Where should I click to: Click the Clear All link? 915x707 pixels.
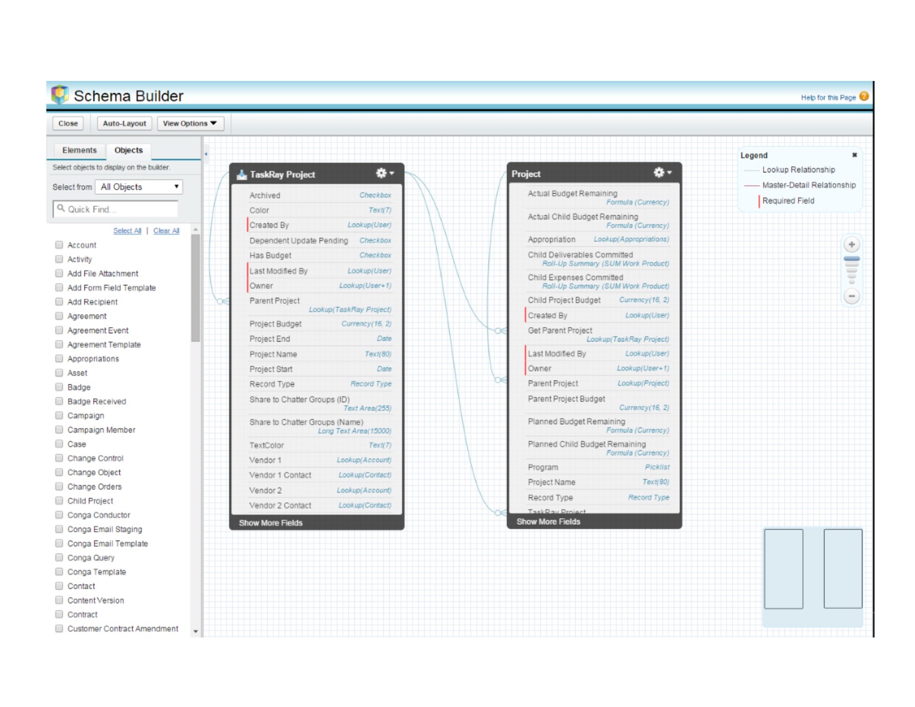pos(166,231)
